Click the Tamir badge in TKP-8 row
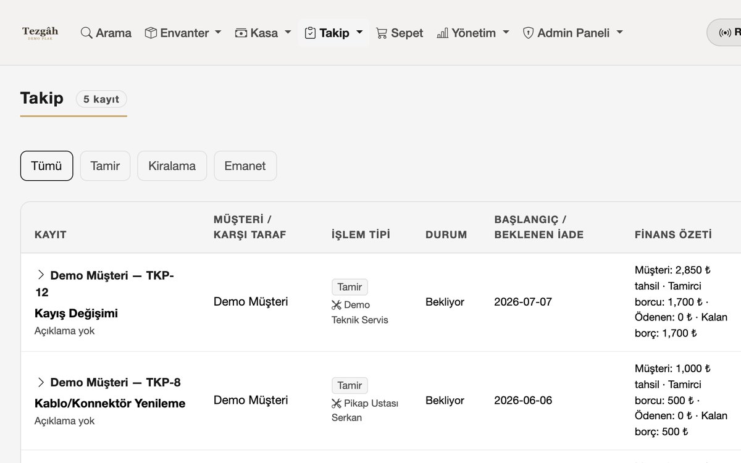The width and height of the screenshot is (741, 463). coord(350,386)
